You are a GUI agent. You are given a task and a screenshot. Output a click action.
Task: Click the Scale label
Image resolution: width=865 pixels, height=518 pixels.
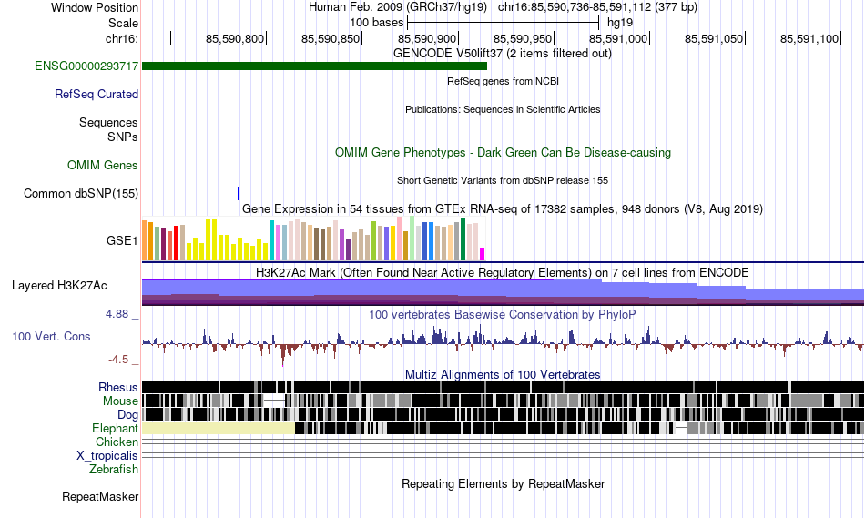click(x=124, y=23)
